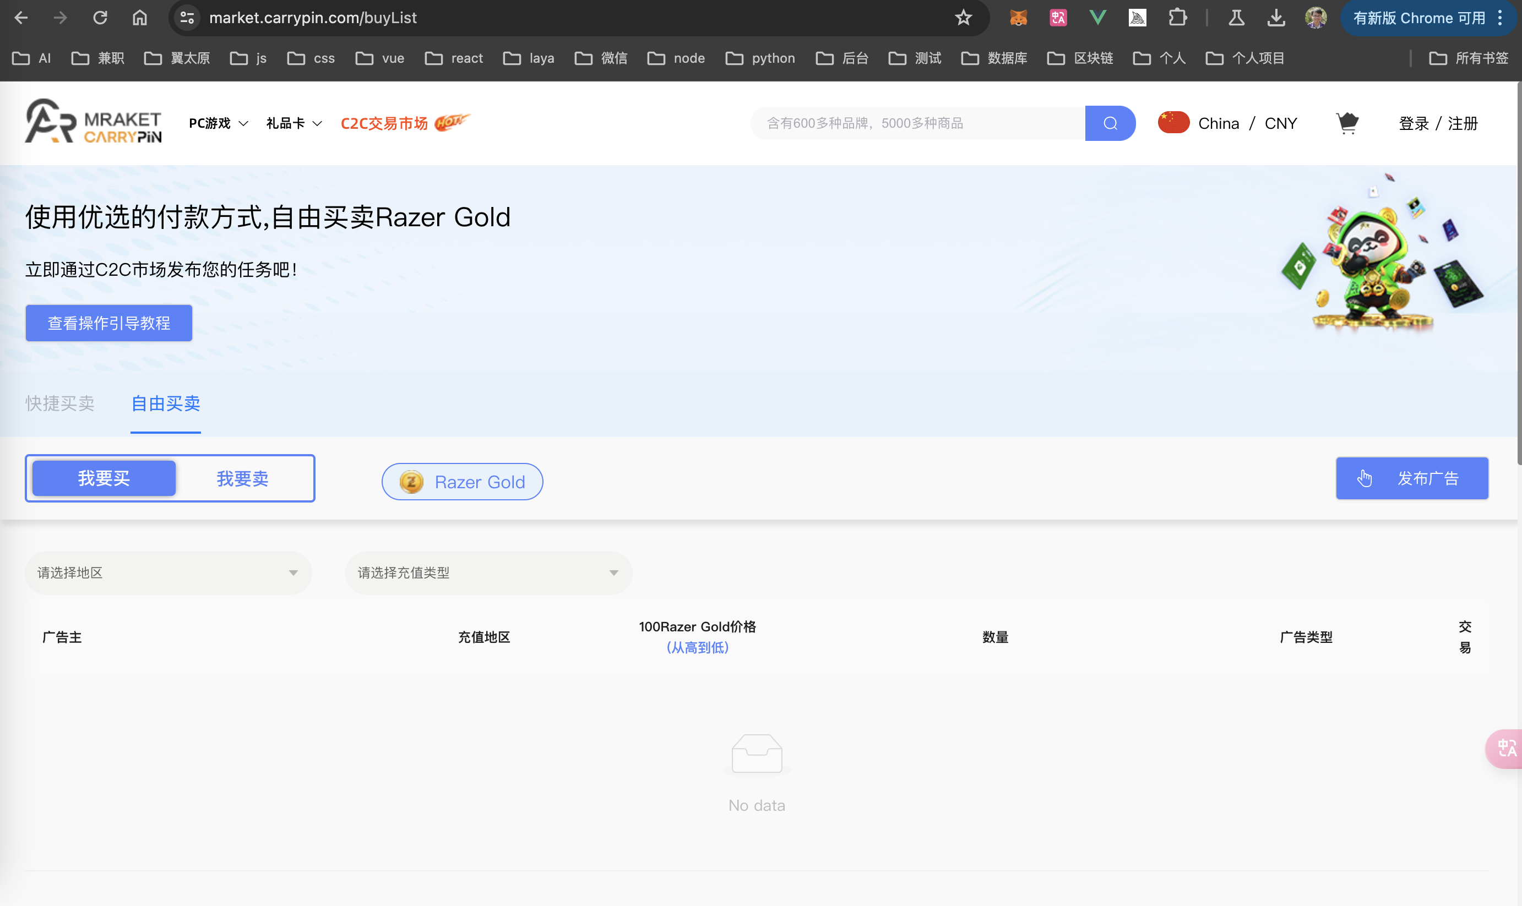Bookmark this page with the star
This screenshot has width=1522, height=906.
click(x=963, y=18)
